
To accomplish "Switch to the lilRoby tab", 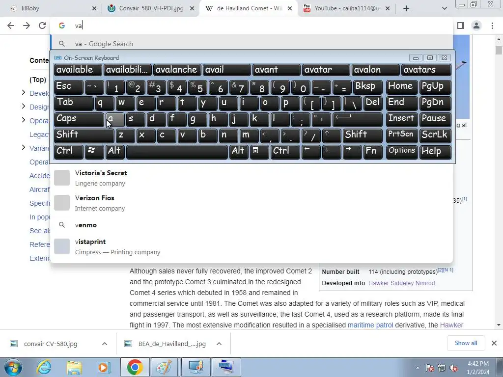I will (x=51, y=8).
